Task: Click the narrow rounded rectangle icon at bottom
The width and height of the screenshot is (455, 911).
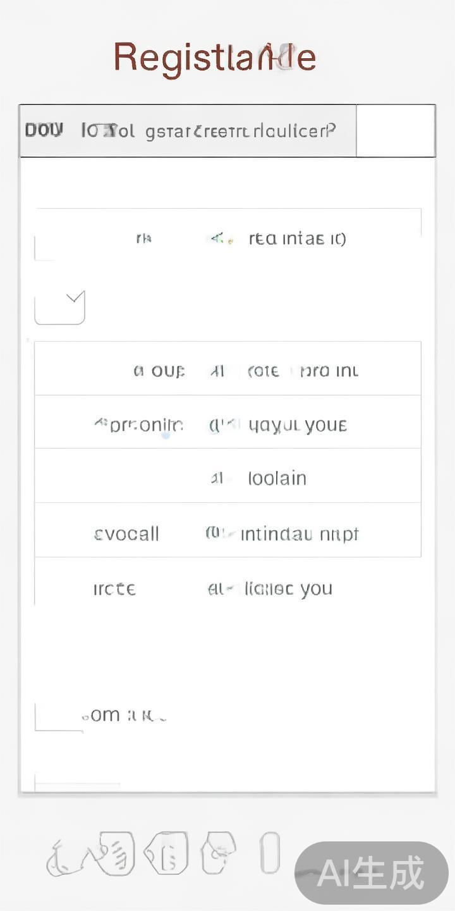Action: 270,852
